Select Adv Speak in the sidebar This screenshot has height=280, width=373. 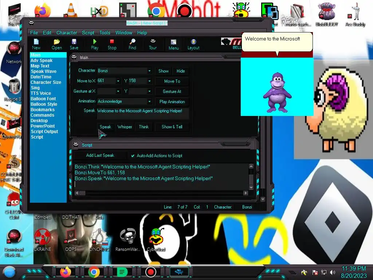pyautogui.click(x=42, y=61)
